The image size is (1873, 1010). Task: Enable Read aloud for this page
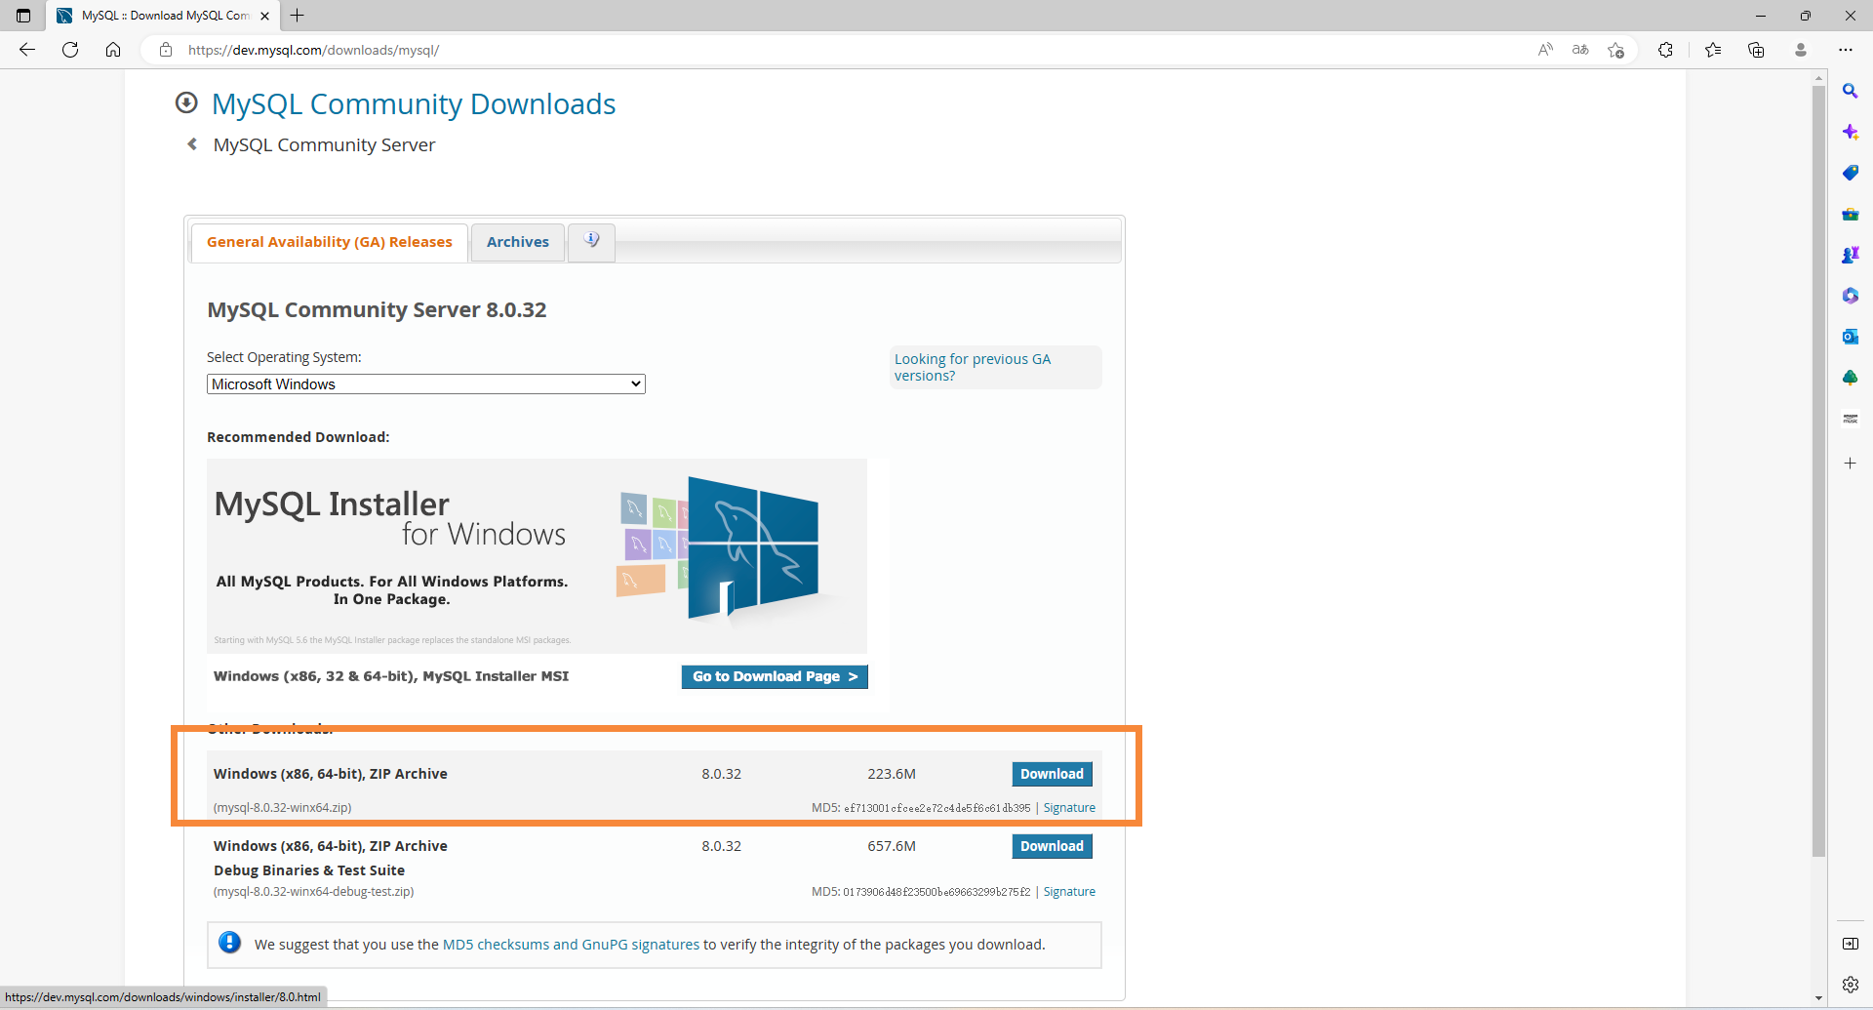(1545, 50)
